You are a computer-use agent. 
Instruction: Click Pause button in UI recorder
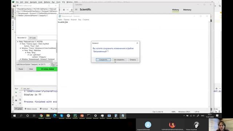pos(21,69)
